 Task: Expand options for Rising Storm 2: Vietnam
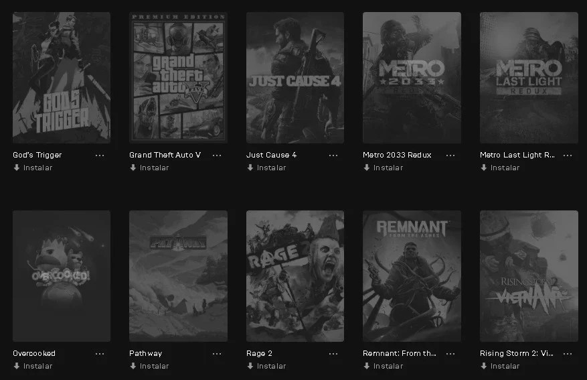[568, 353]
